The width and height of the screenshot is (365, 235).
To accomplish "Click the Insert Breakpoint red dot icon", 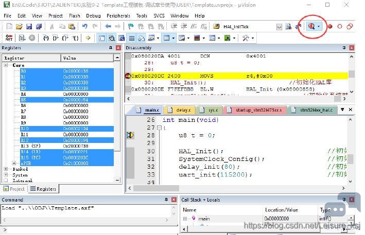I will (330, 27).
